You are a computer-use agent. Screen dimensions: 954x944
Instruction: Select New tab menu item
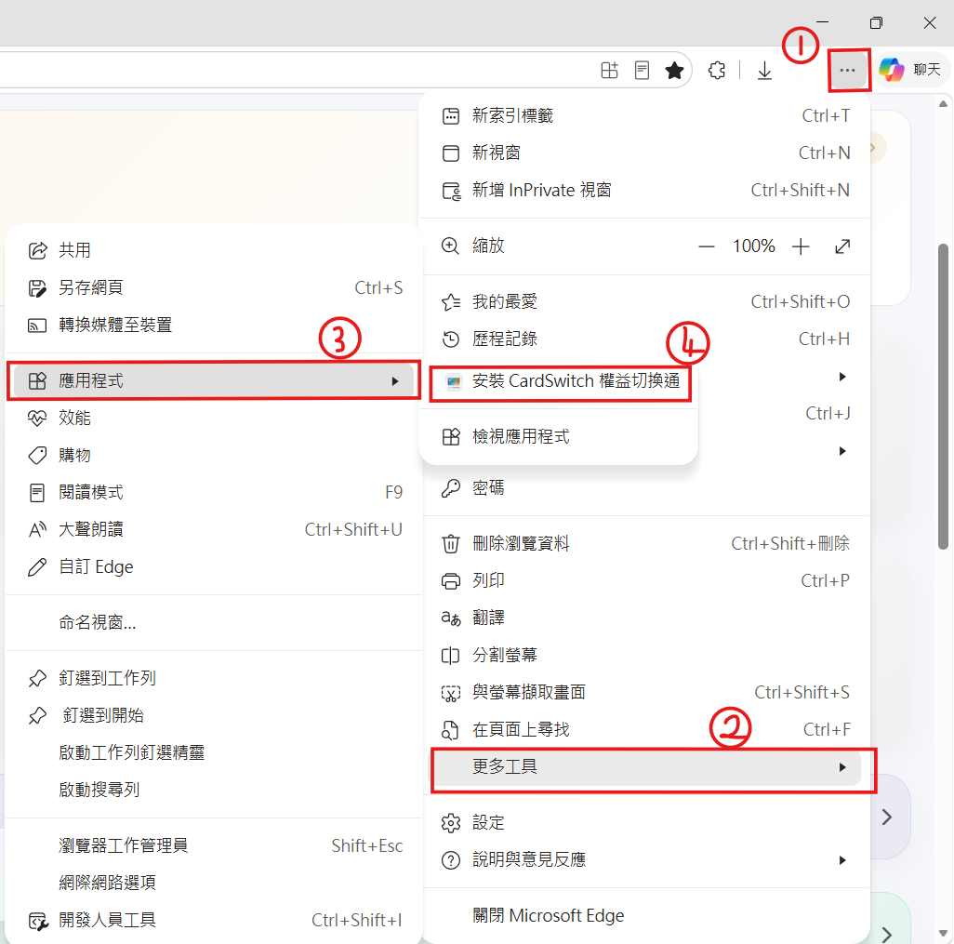click(x=645, y=115)
